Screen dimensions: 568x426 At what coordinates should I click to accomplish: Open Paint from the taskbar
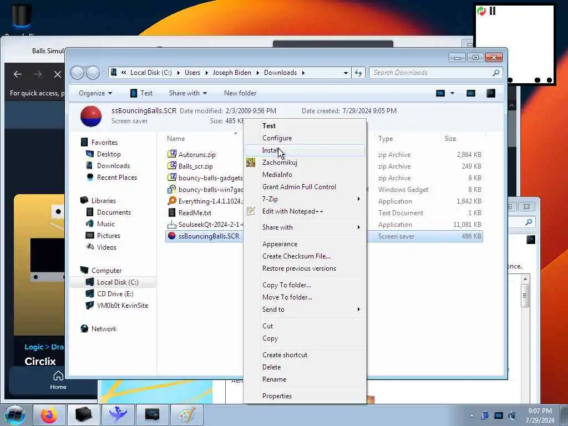[186, 415]
